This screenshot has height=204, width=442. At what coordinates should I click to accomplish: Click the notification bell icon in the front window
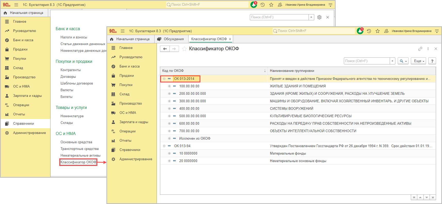360,31
